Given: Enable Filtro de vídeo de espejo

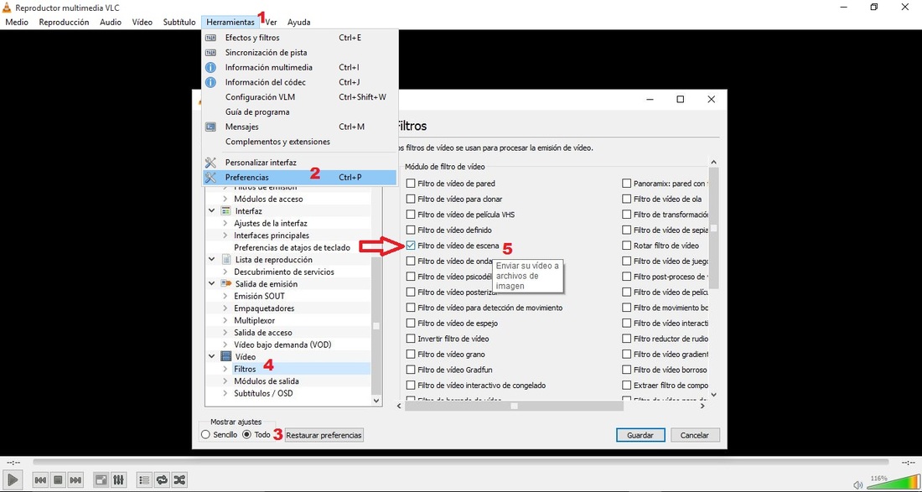Looking at the screenshot, I should (x=411, y=324).
